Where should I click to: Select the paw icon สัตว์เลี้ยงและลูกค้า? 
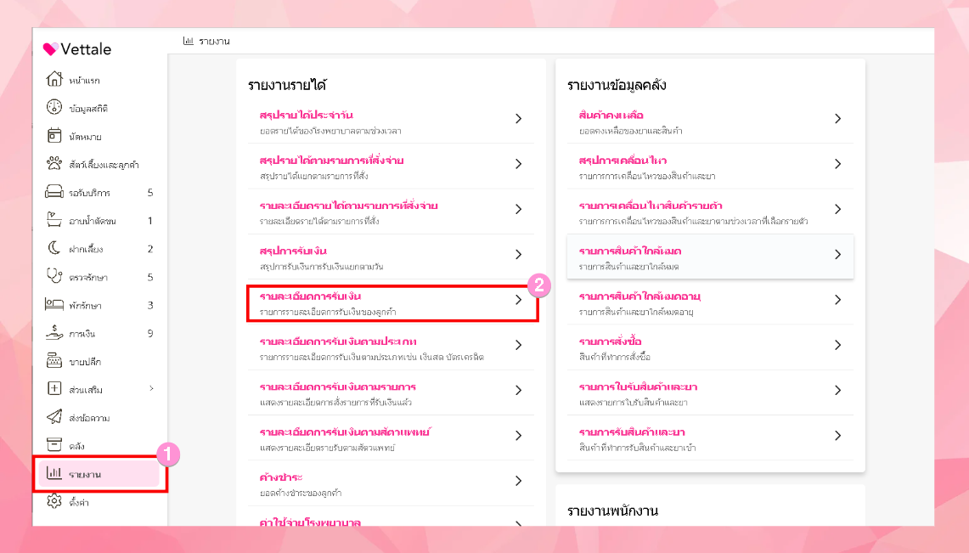(x=54, y=164)
